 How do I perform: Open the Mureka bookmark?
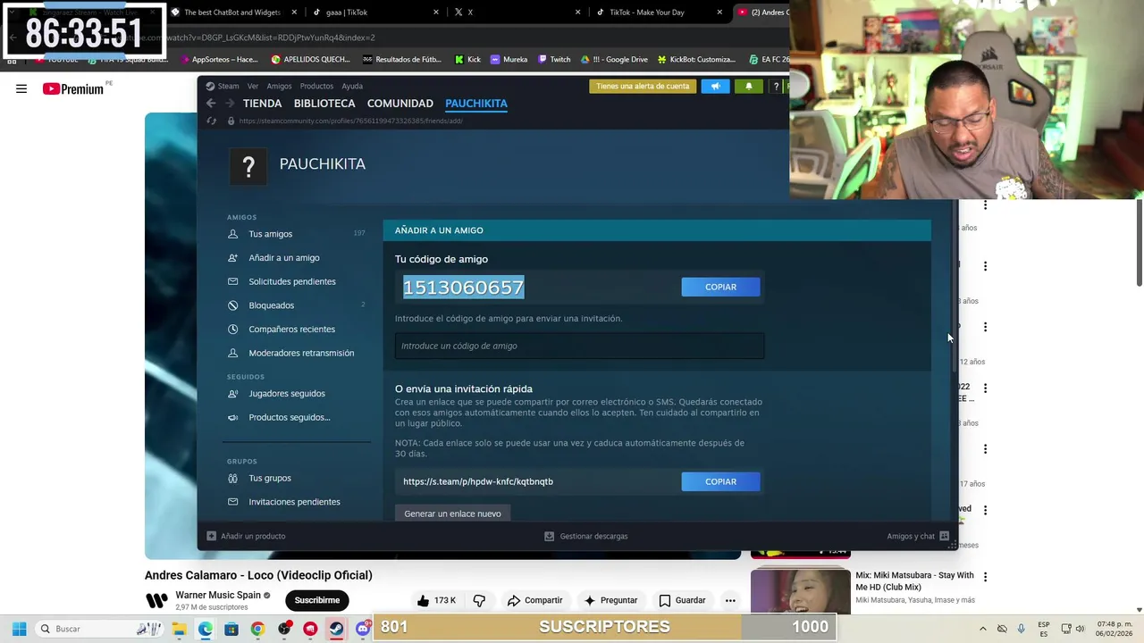pyautogui.click(x=509, y=60)
